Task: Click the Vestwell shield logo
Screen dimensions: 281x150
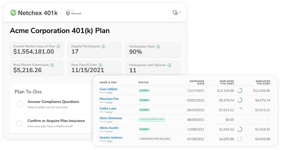Action: 68,14
